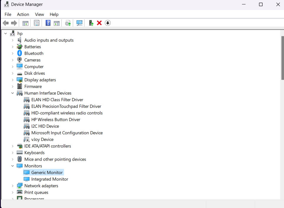Click the red X Uninstall device icon
The image size is (284, 208).
coord(99,23)
